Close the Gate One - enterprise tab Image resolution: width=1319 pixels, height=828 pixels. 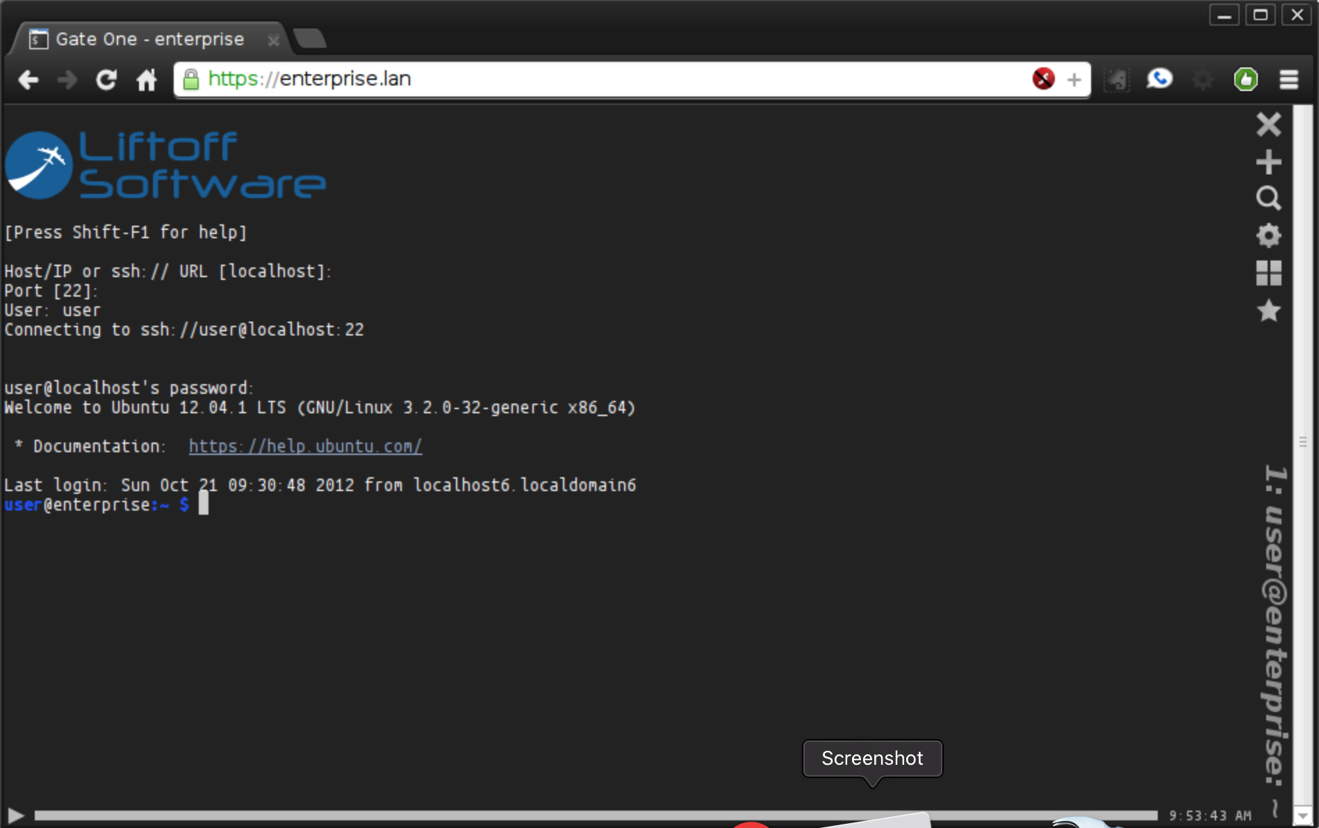point(273,40)
